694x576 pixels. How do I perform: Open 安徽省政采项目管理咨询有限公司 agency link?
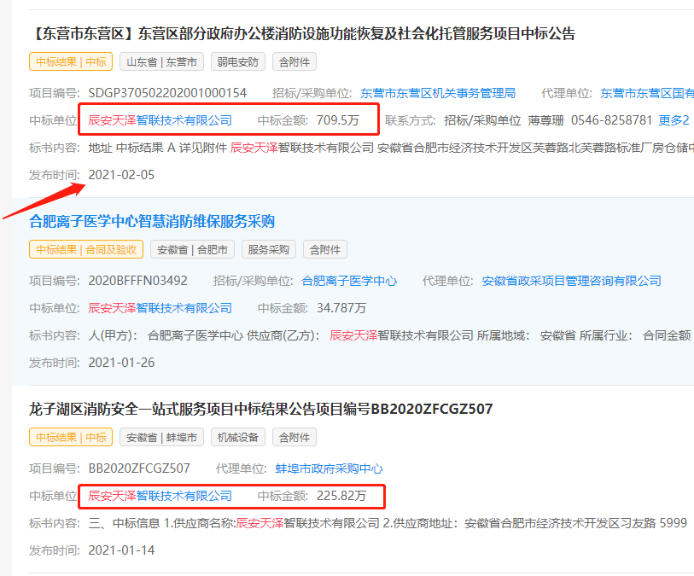pos(571,281)
